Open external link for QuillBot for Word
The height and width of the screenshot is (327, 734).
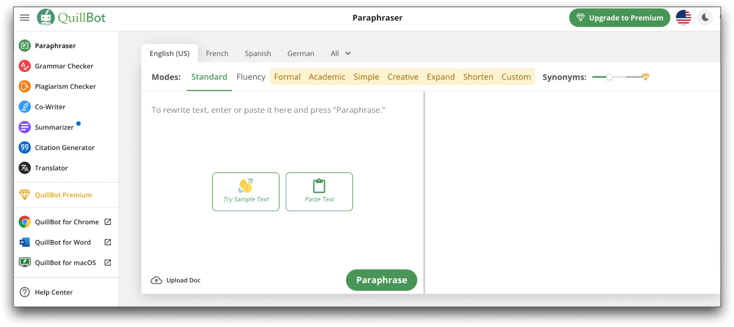pyautogui.click(x=108, y=242)
